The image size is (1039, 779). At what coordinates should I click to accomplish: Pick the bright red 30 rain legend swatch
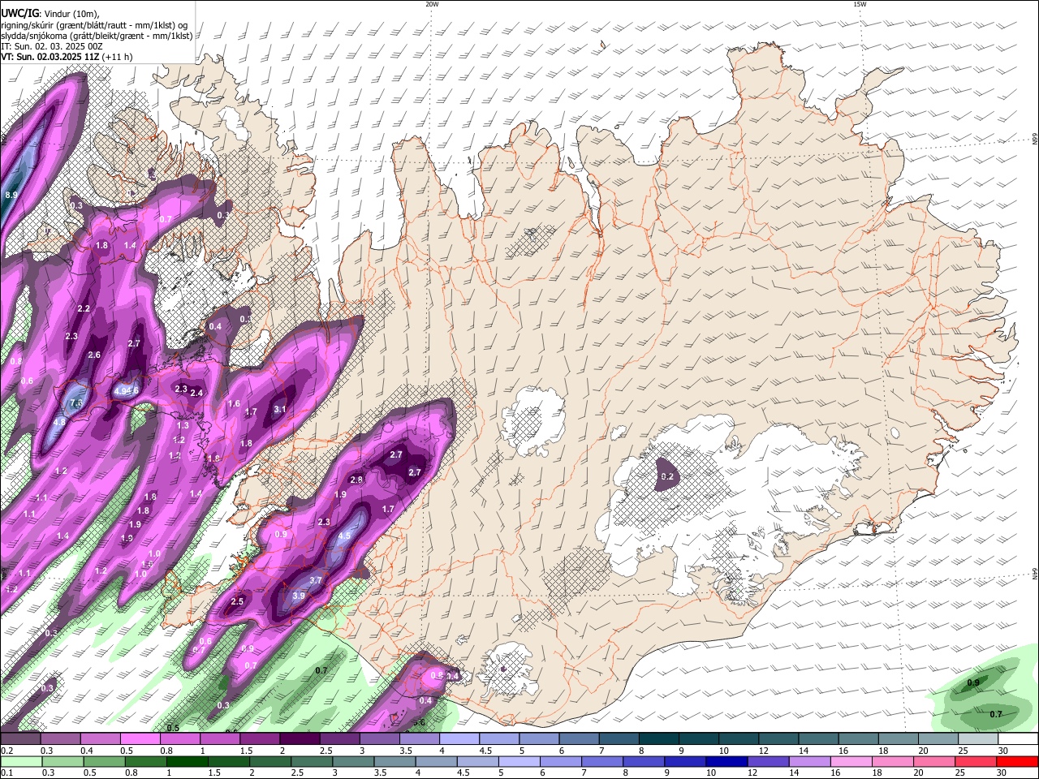(x=1016, y=761)
